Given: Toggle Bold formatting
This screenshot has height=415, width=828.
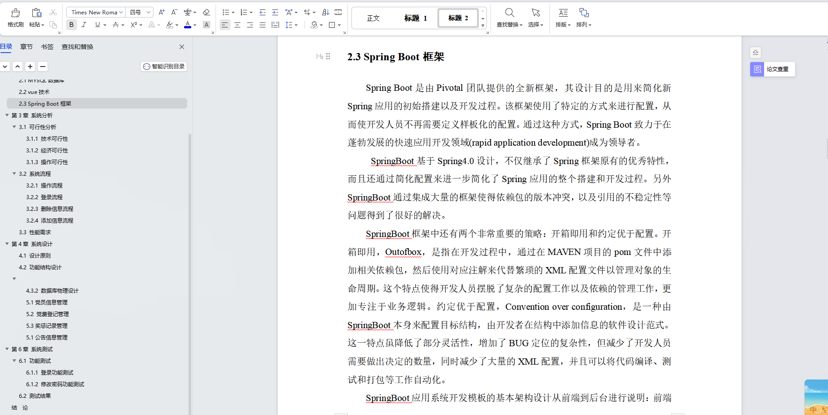Looking at the screenshot, I should pyautogui.click(x=72, y=25).
